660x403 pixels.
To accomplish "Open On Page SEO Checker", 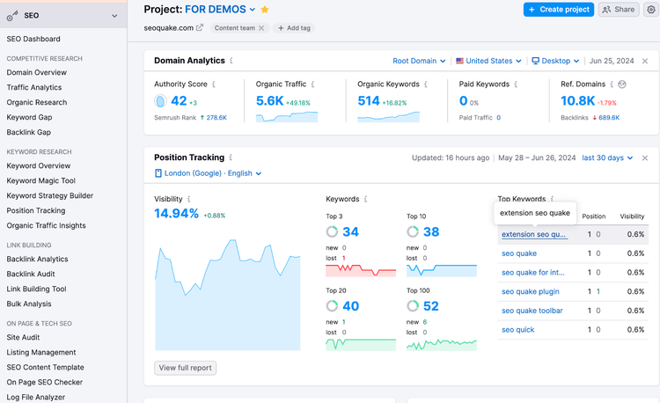I will [x=44, y=383].
